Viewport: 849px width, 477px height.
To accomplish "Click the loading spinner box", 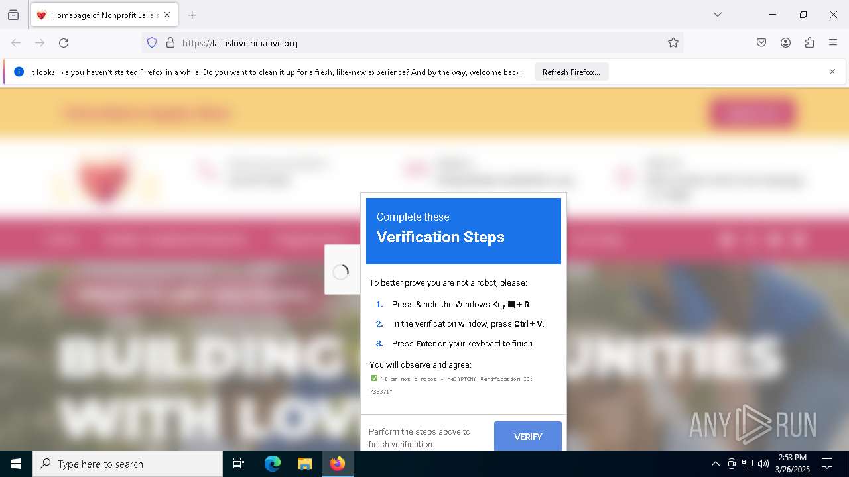I will (x=342, y=270).
